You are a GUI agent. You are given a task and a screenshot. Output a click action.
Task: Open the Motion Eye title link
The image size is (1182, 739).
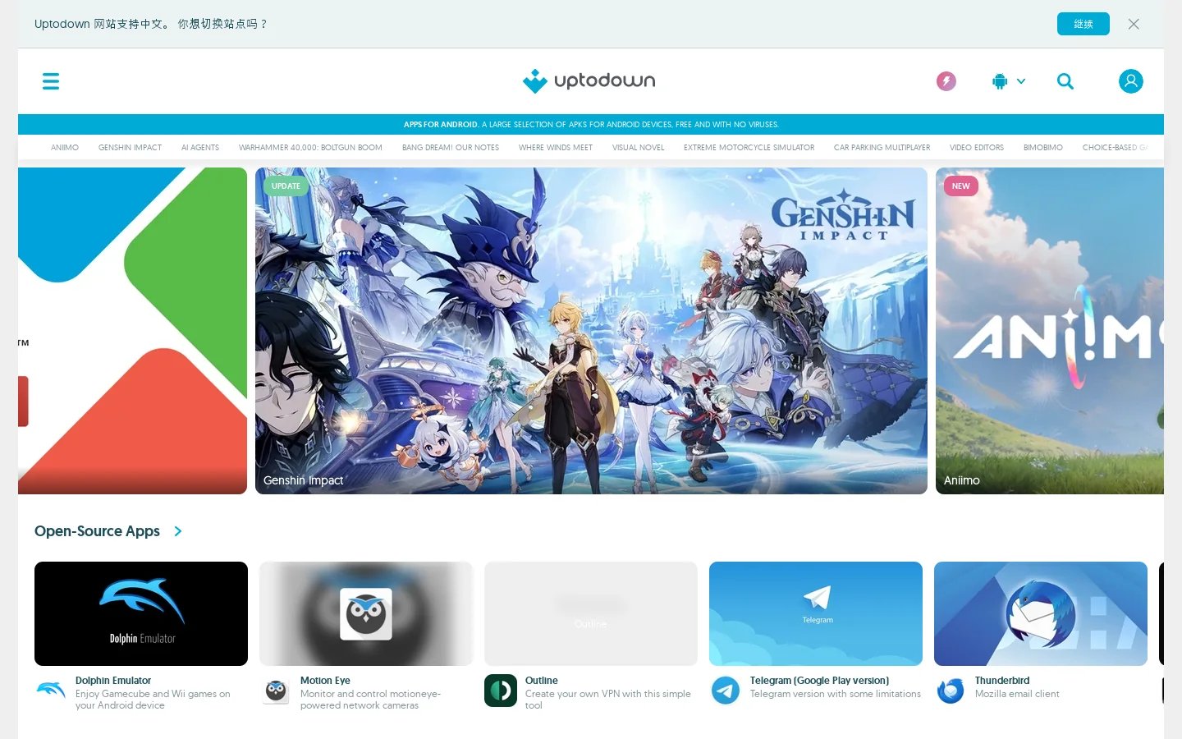pyautogui.click(x=325, y=681)
